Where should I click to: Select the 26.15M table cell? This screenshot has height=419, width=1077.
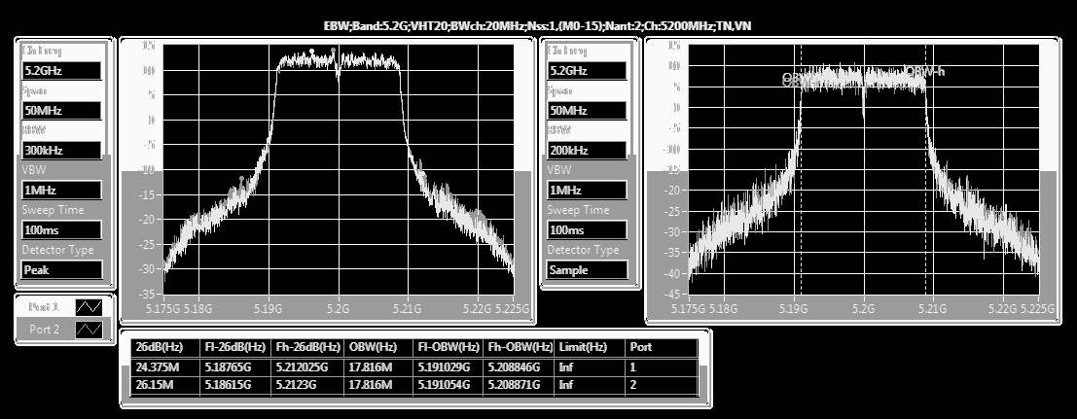pos(165,385)
